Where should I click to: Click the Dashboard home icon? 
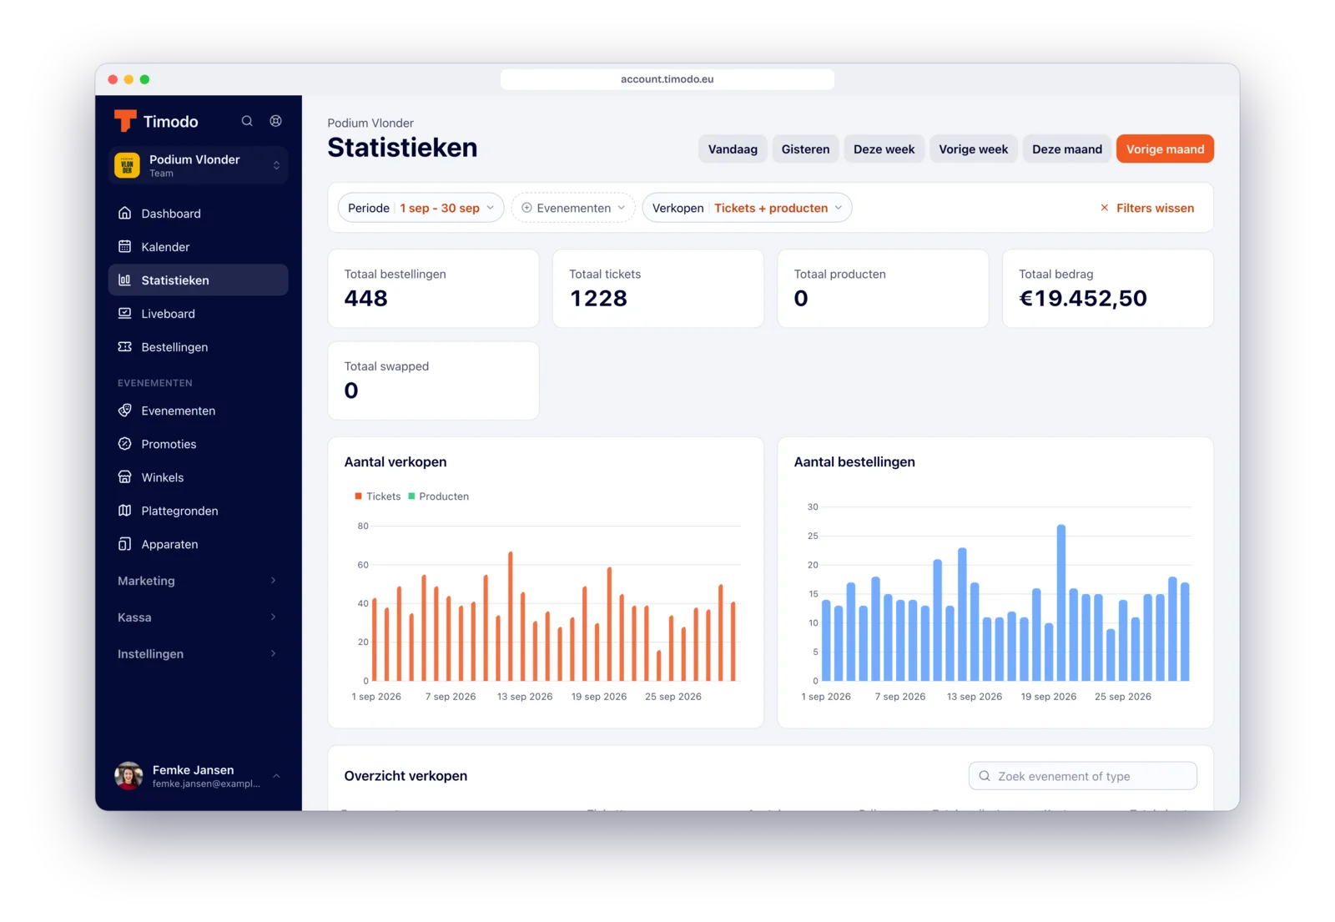point(125,214)
